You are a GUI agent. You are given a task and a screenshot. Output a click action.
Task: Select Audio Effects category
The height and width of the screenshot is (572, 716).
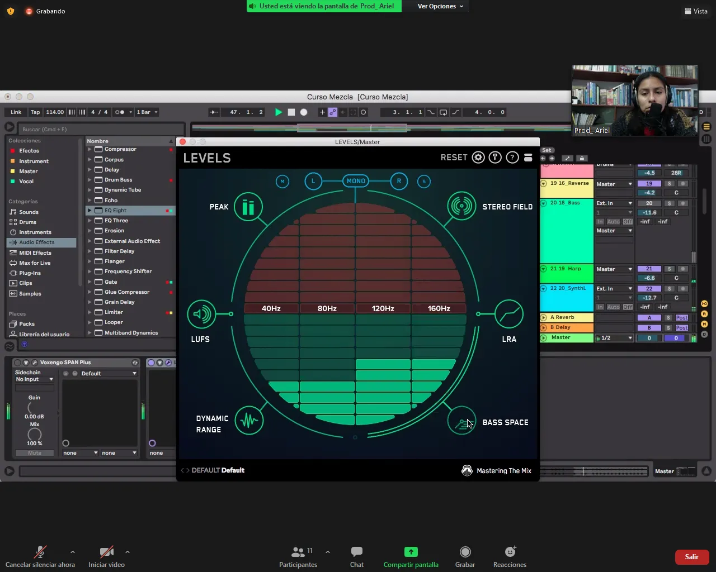pyautogui.click(x=41, y=242)
